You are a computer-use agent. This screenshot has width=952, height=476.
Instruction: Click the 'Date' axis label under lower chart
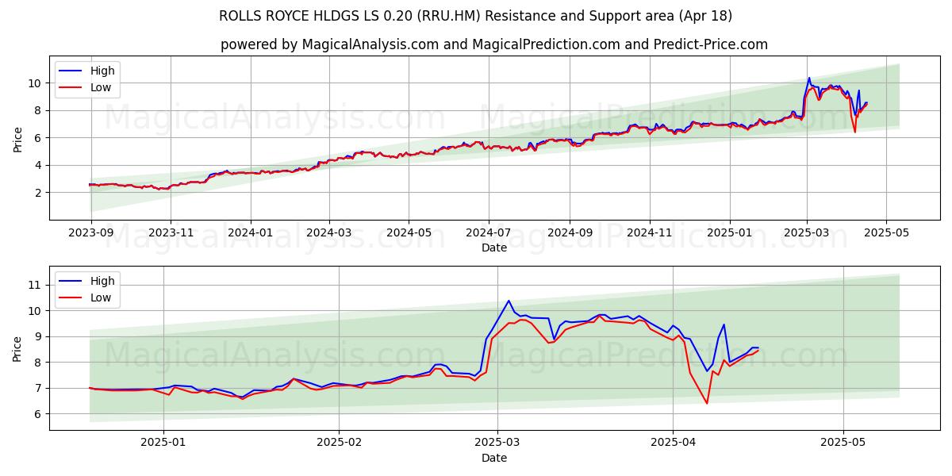(x=493, y=459)
